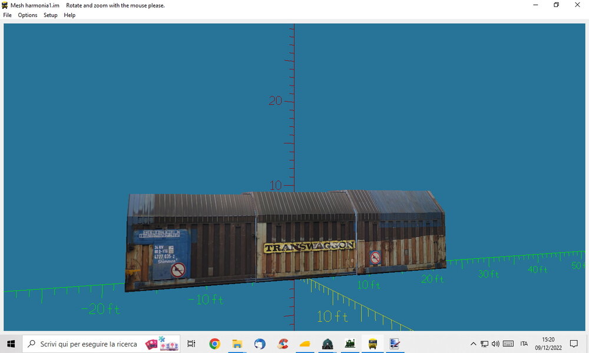Open network status in system tray
Image resolution: width=589 pixels, height=353 pixels.
coord(485,344)
